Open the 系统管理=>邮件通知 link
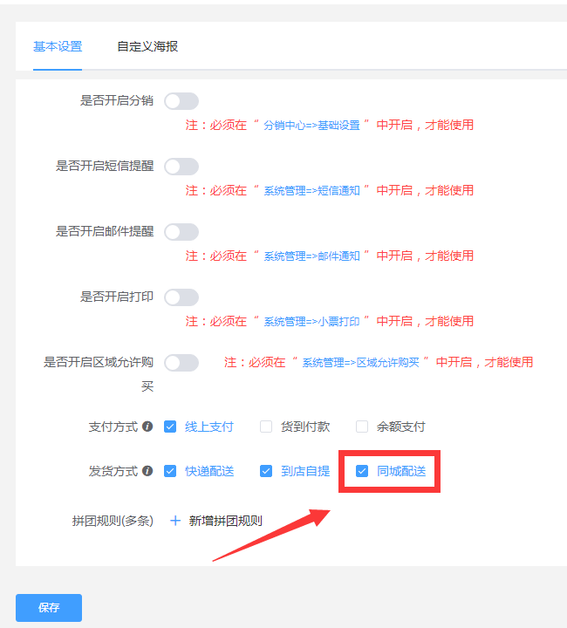Screen dimensions: 567x628 point(311,256)
